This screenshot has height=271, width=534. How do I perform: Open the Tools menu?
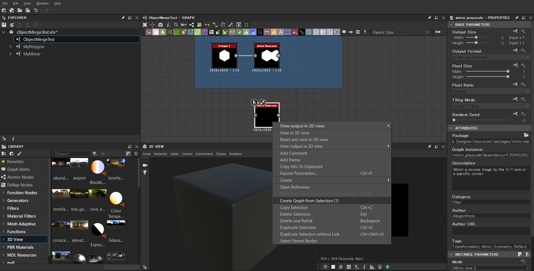[27, 3]
